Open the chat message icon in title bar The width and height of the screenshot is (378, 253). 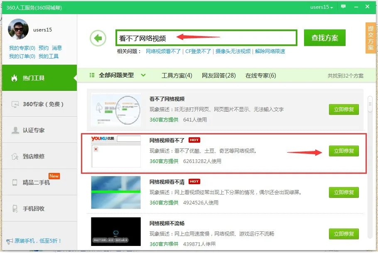point(343,7)
